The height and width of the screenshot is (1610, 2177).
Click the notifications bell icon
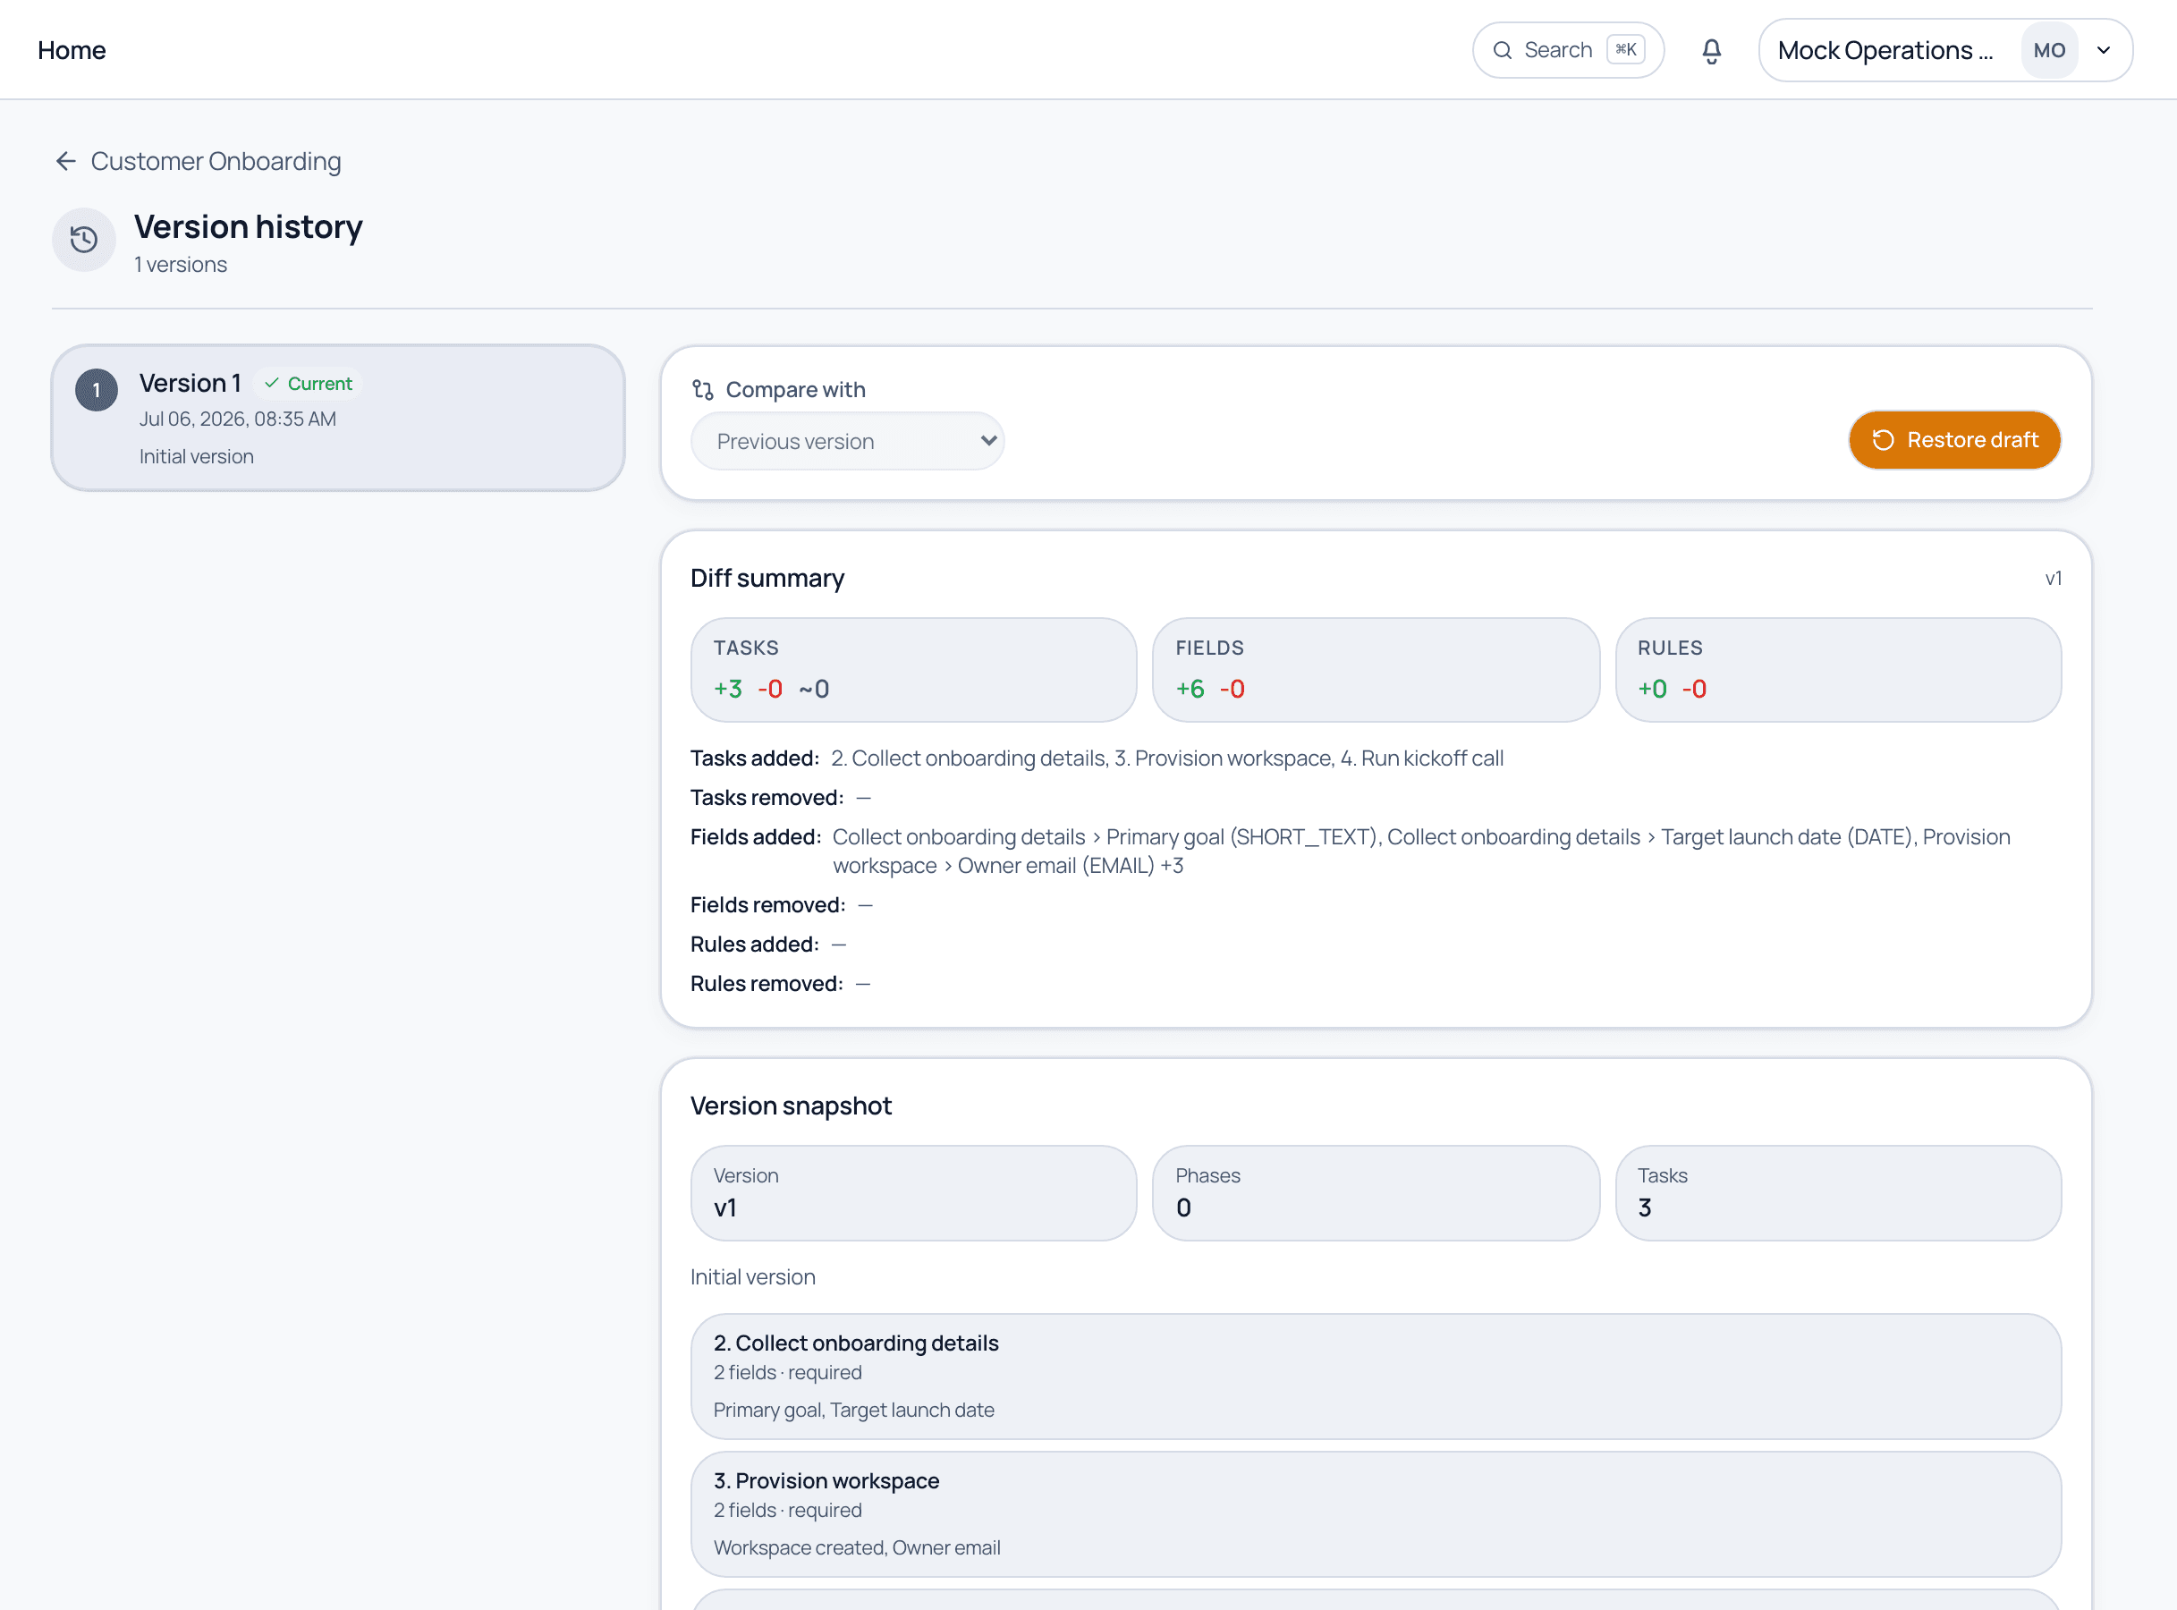[x=1711, y=51]
